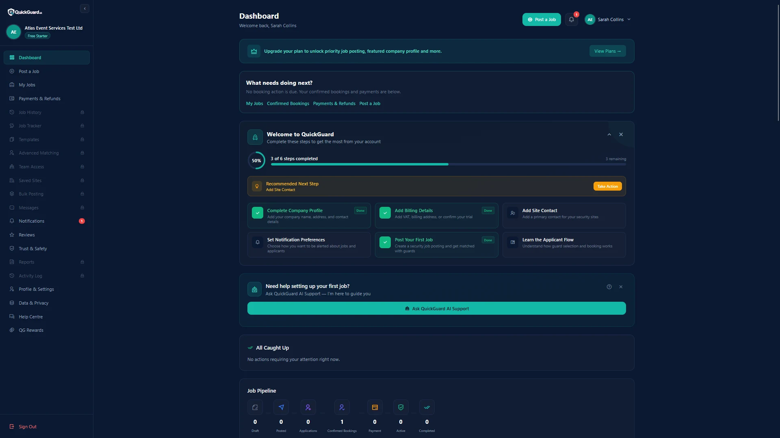Open the Add Site Contact step card
The height and width of the screenshot is (438, 780).
click(x=564, y=215)
